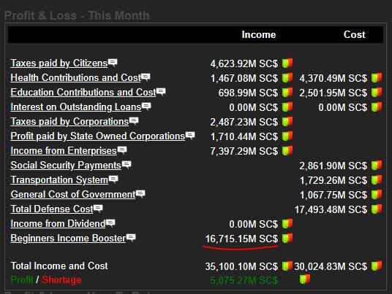392x294 pixels.
Task: Click chart icon beside Taxes paid by Citizens income
Action: 287,63
